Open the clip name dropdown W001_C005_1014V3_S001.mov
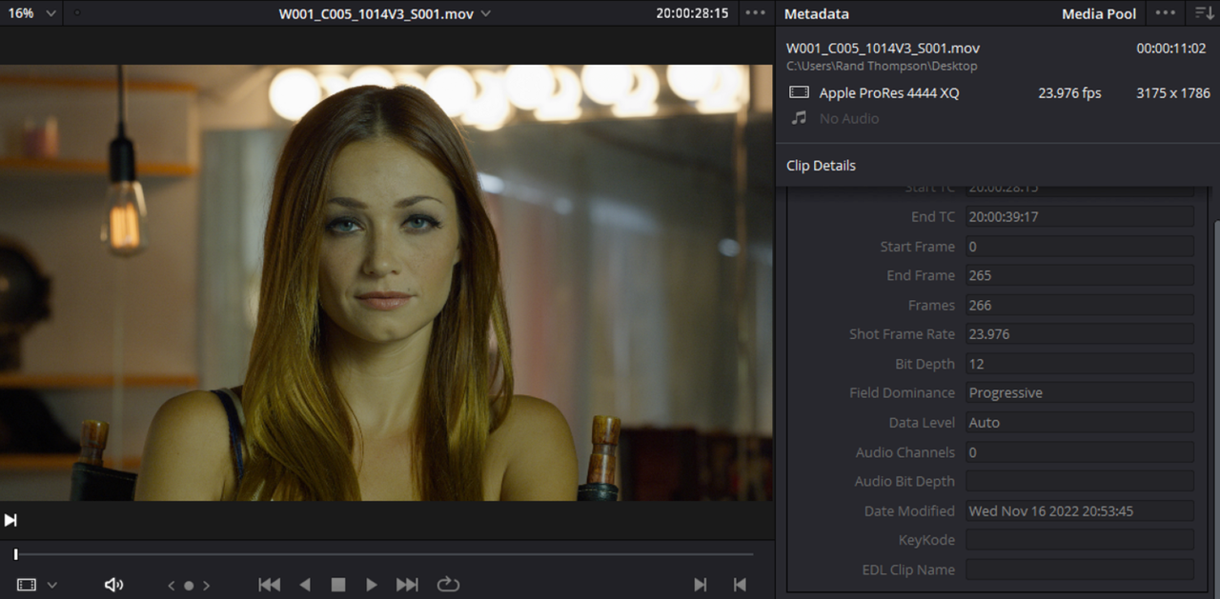 385,13
